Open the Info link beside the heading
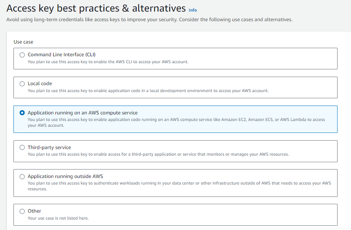The image size is (351, 230). 193,10
